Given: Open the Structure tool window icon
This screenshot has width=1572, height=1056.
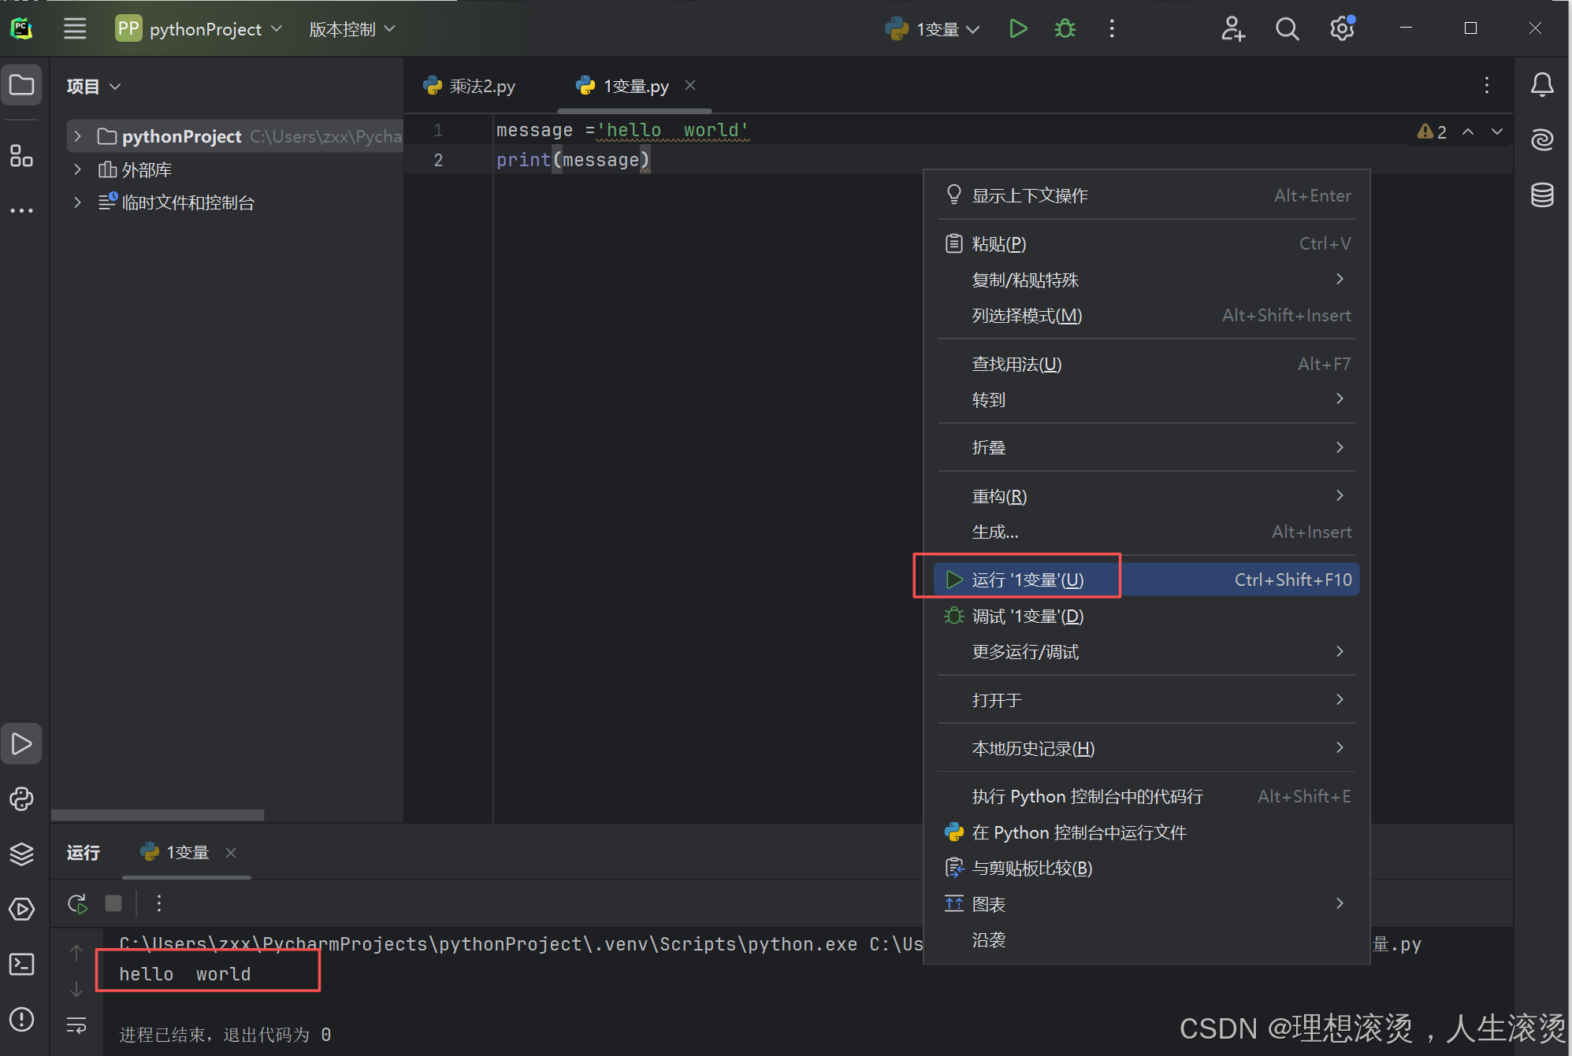Looking at the screenshot, I should [21, 156].
